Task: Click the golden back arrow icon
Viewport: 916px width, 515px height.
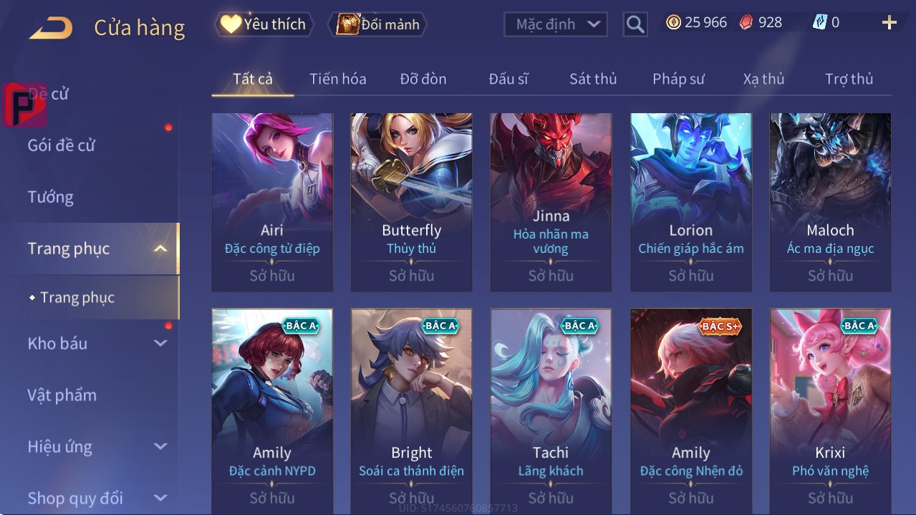Action: [x=51, y=28]
